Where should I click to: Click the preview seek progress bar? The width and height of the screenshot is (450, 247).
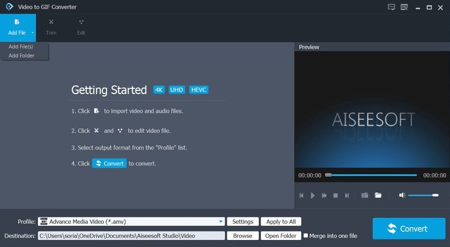click(371, 175)
